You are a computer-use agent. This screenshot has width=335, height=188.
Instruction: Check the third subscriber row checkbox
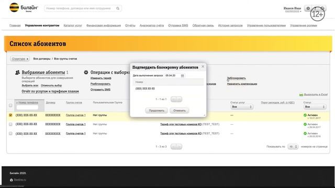coord(10,134)
